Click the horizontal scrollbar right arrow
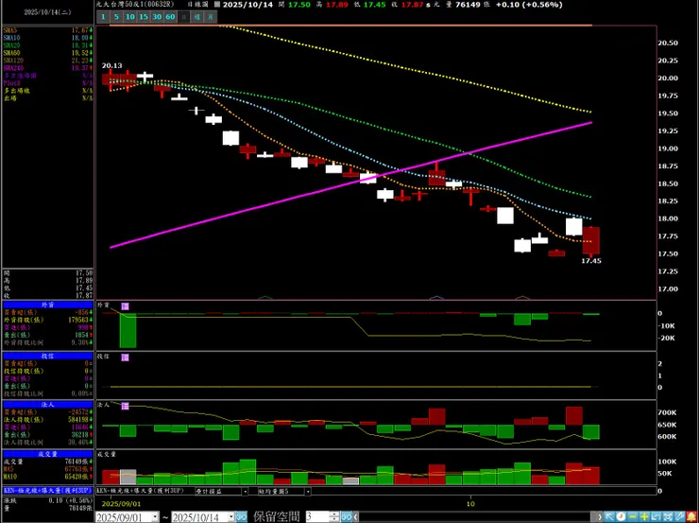The image size is (699, 523). [x=600, y=517]
